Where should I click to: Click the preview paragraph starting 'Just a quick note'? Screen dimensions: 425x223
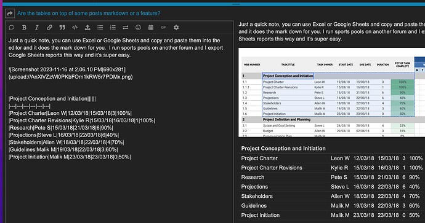(x=332, y=31)
